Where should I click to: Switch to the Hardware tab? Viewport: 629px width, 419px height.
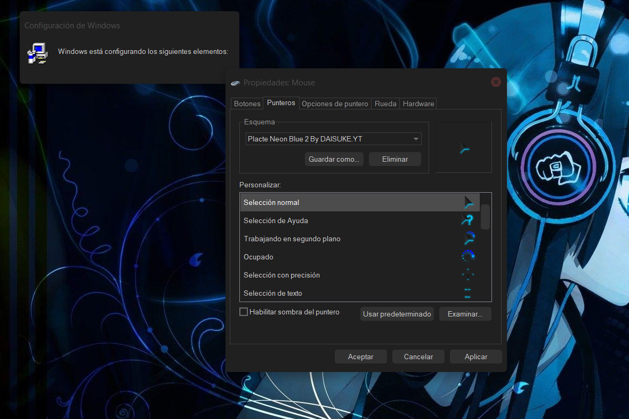pos(418,104)
